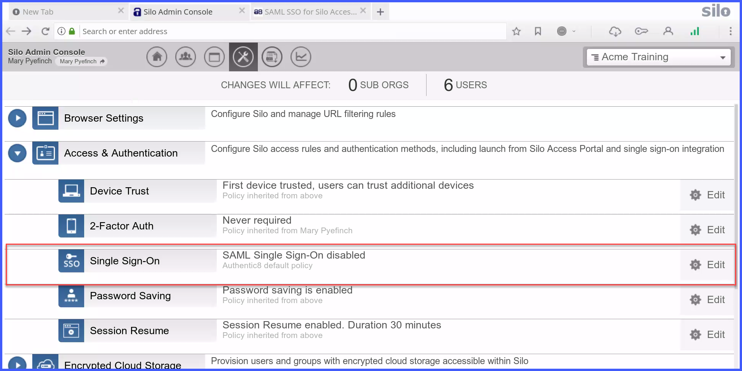This screenshot has height=371, width=742.
Task: Open the gray circle dropdown in browser toolbar
Action: click(x=566, y=31)
